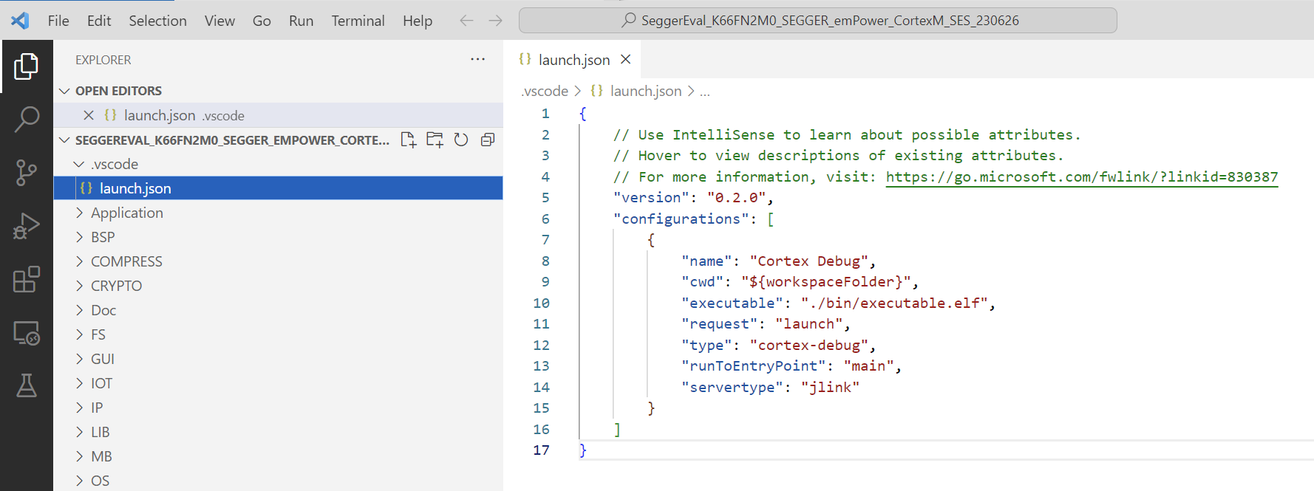Screen dimensions: 1314x491
Task: Follow the go.microsoft.com fwlink URL
Action: 1081,177
